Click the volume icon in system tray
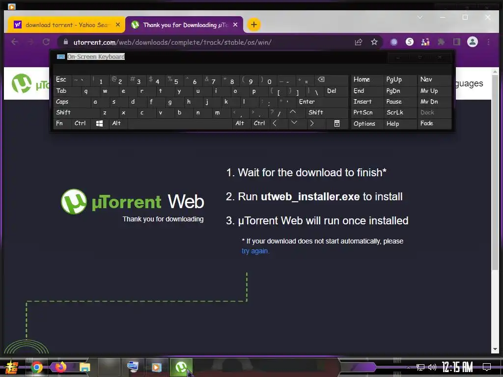 pos(432,367)
